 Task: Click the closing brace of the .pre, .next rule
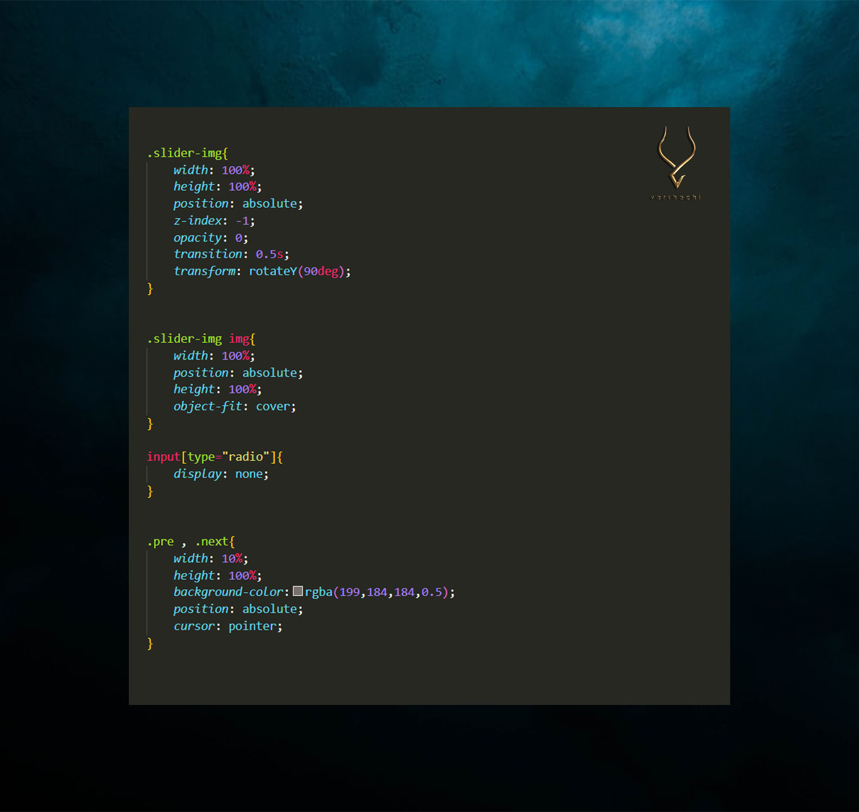coord(150,643)
